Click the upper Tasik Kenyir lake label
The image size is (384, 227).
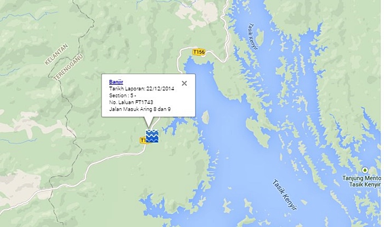pyautogui.click(x=253, y=36)
